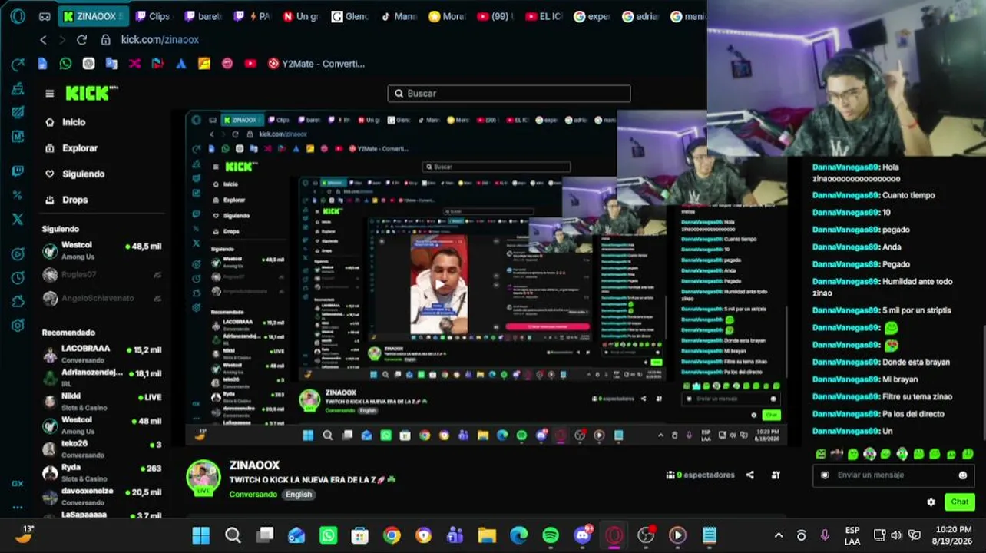
Task: Open the X panel in Opera sidebar
Action: click(x=18, y=219)
